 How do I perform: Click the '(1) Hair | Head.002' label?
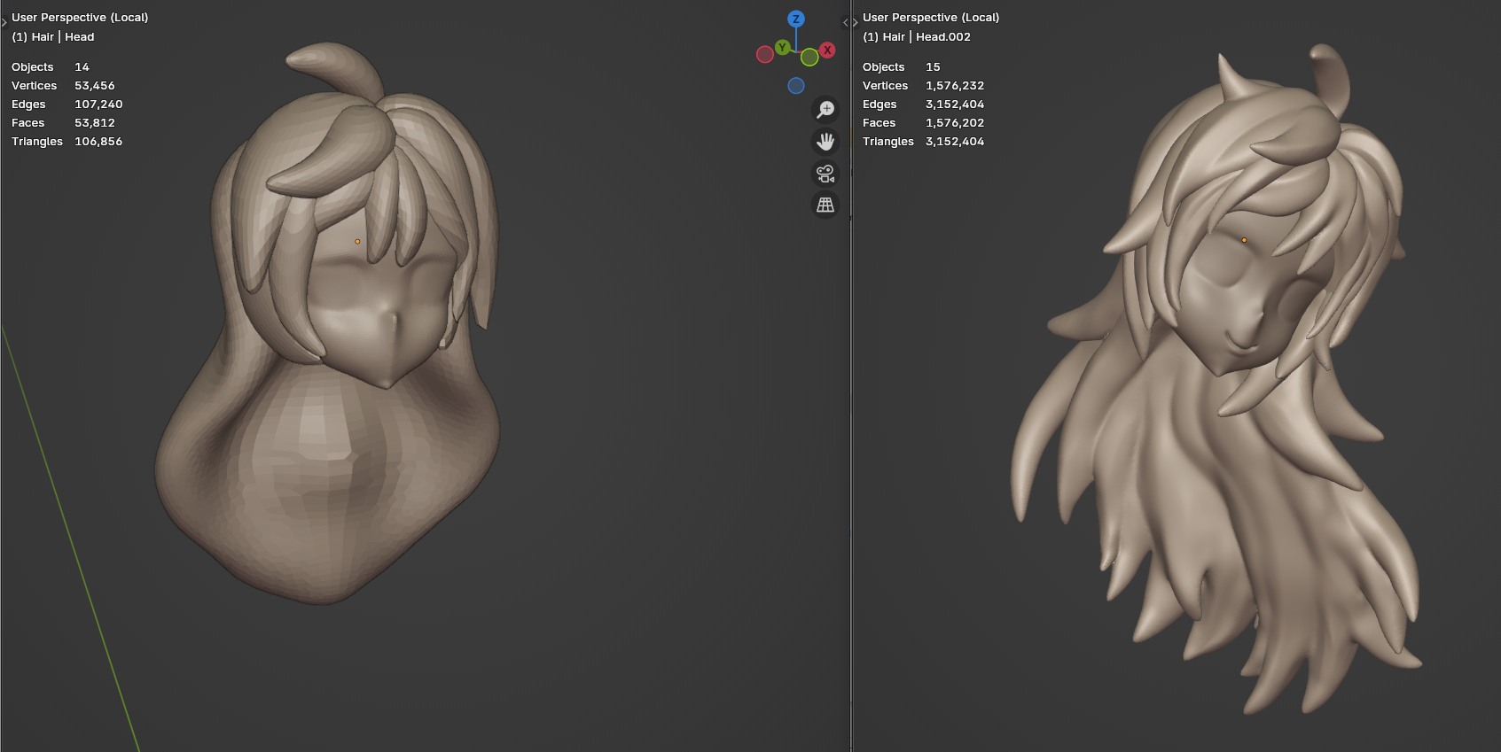(x=917, y=36)
